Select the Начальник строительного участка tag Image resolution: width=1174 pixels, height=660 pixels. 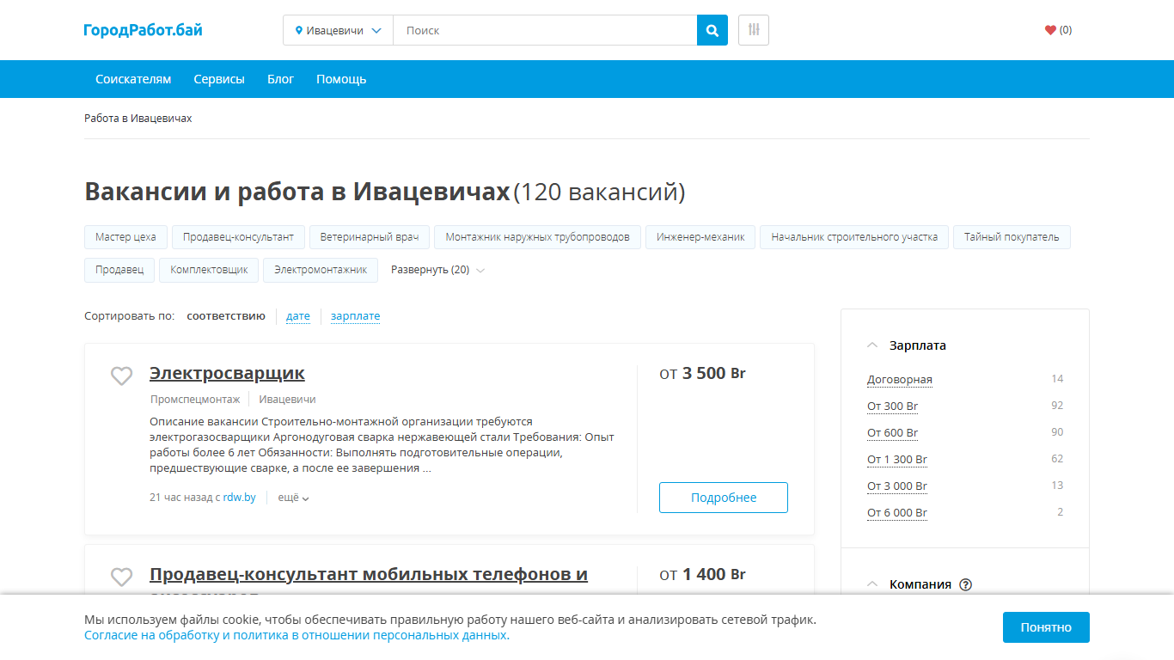pos(854,237)
